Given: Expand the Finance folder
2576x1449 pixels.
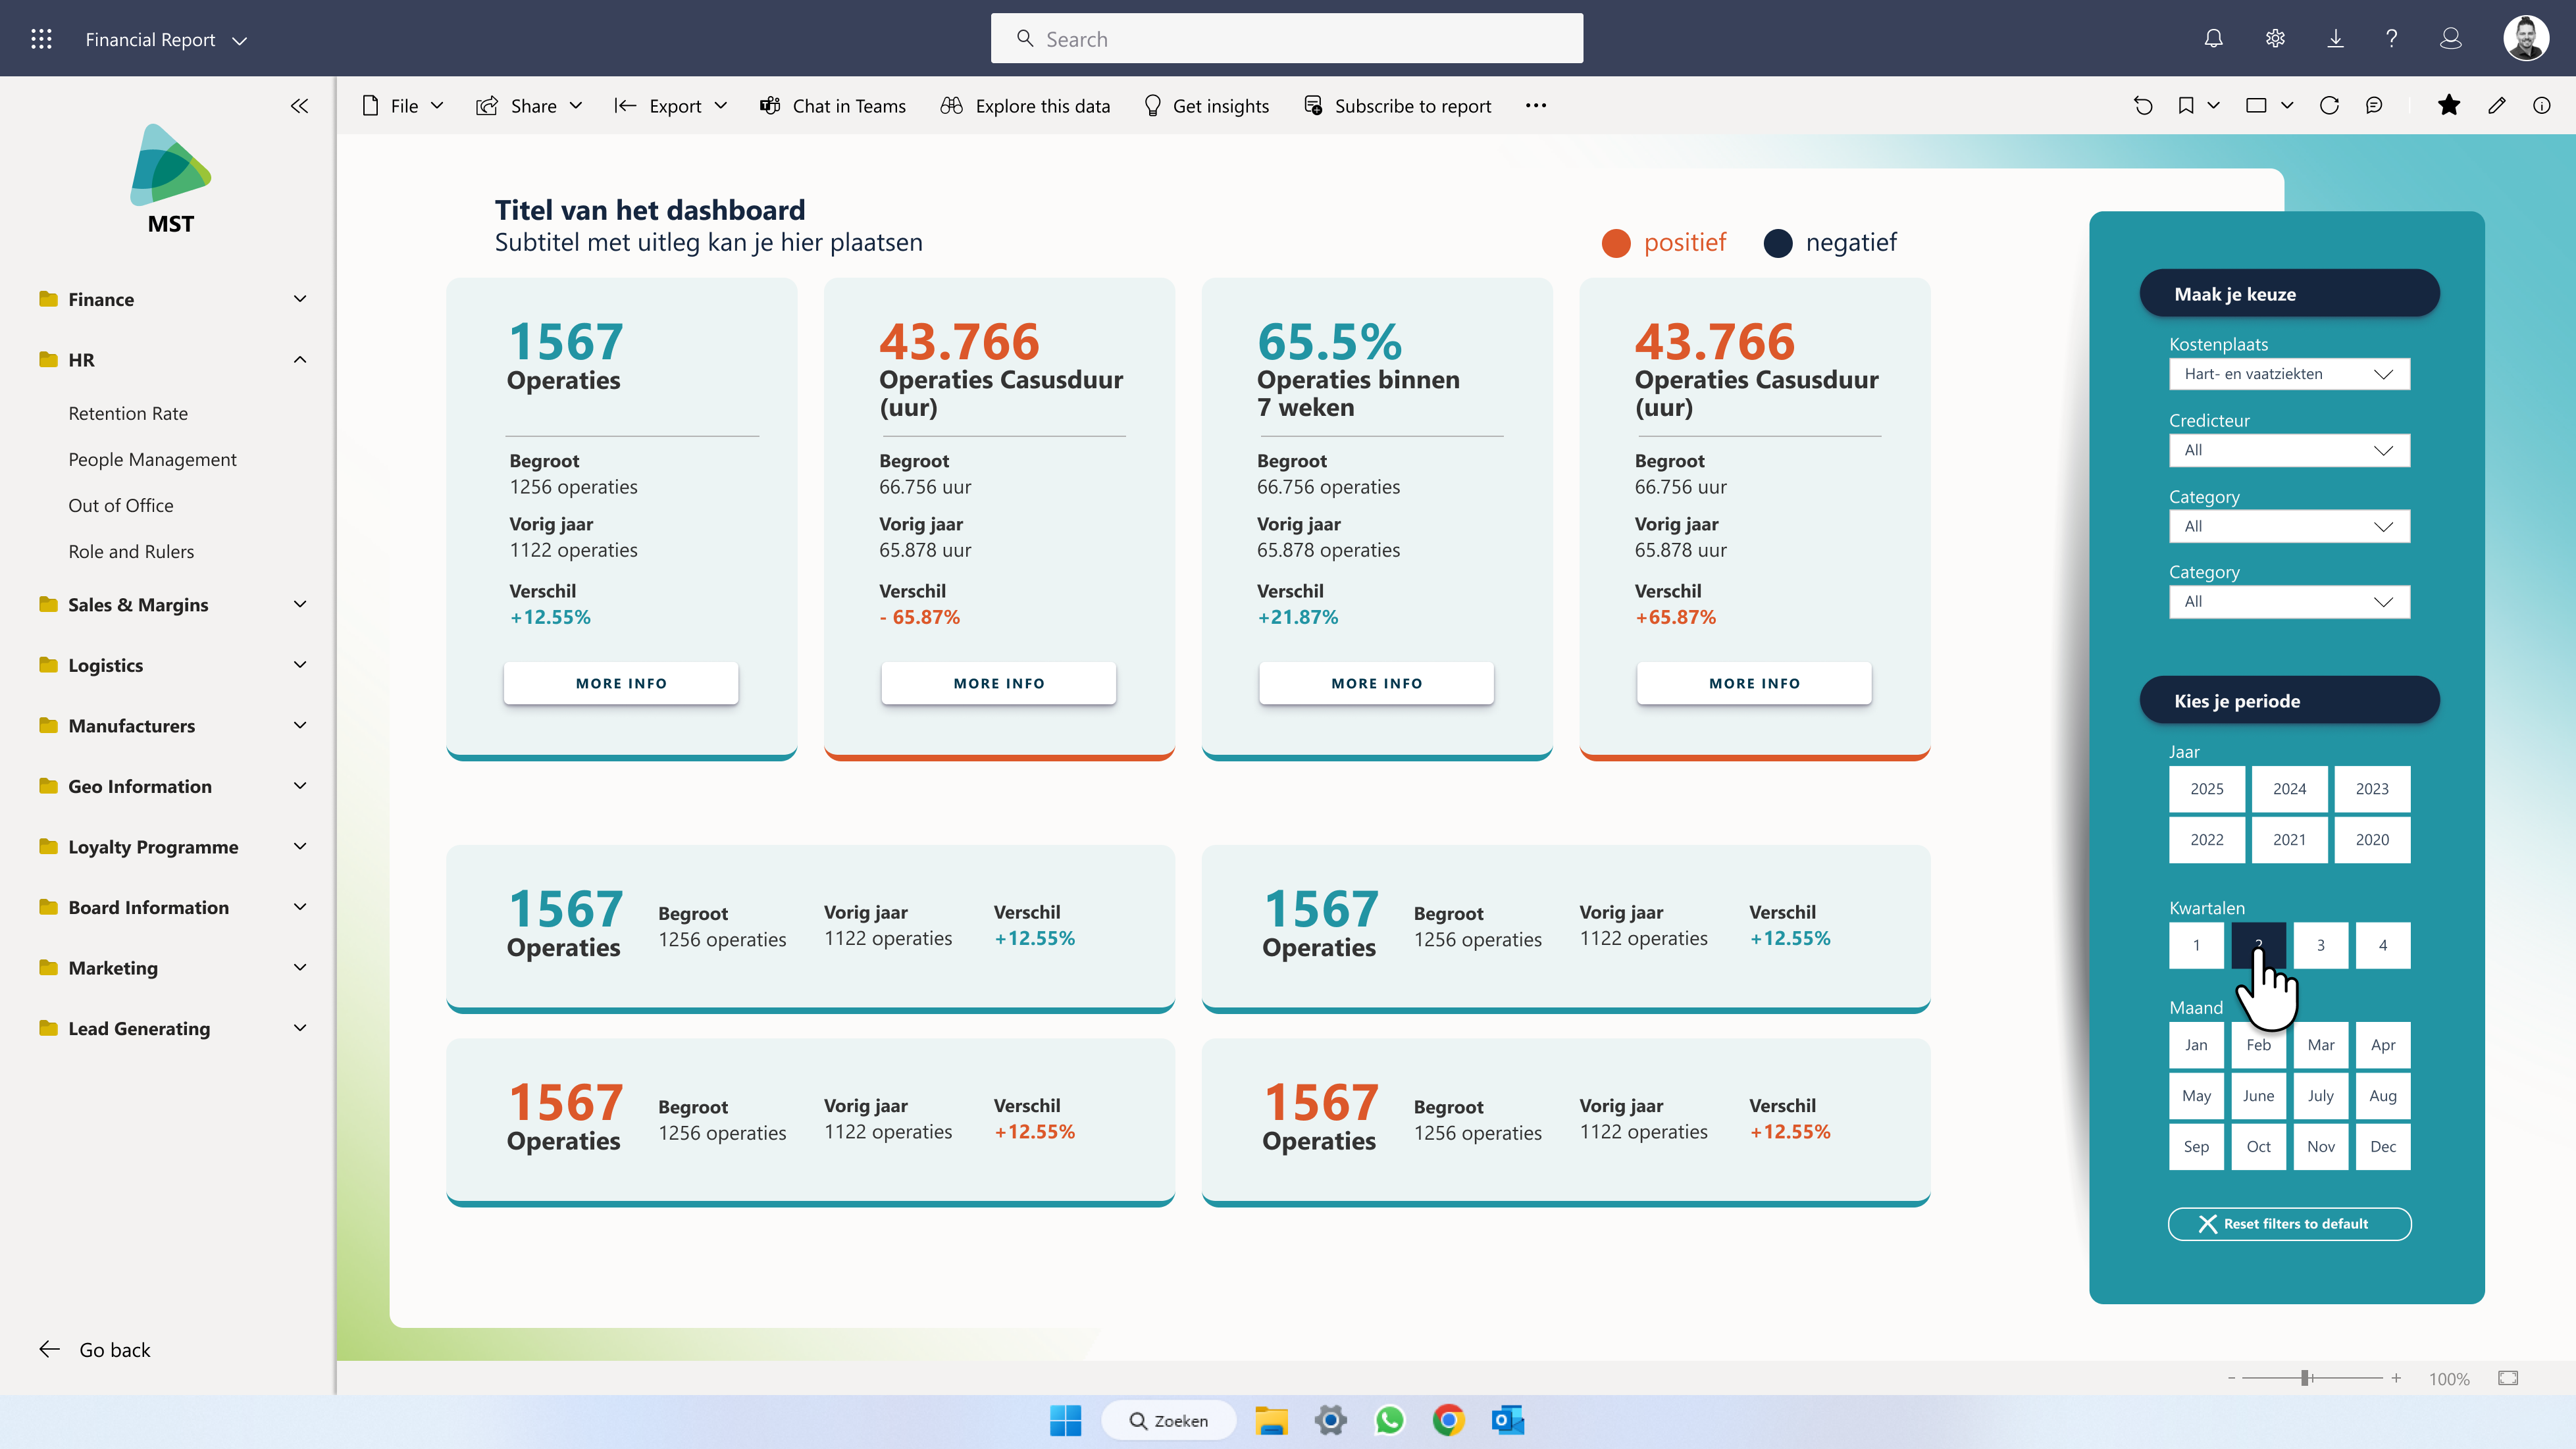Looking at the screenshot, I should click(171, 299).
